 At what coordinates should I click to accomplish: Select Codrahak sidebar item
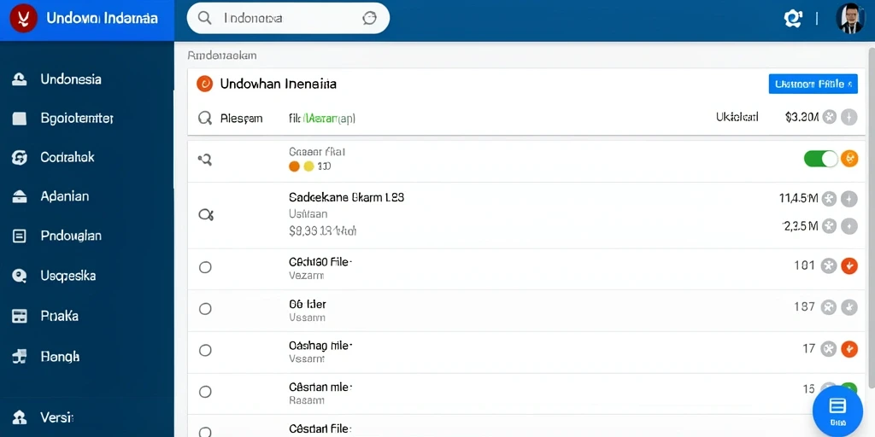point(68,157)
